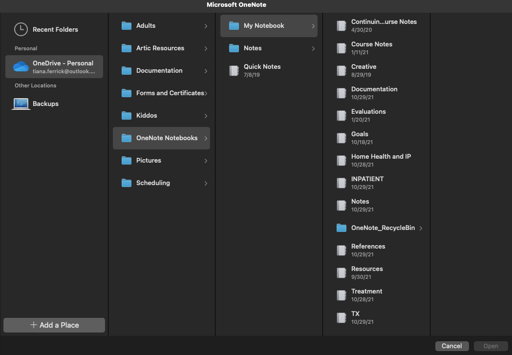Click the Evaluations notebook name
The image size is (512, 355).
tap(368, 111)
